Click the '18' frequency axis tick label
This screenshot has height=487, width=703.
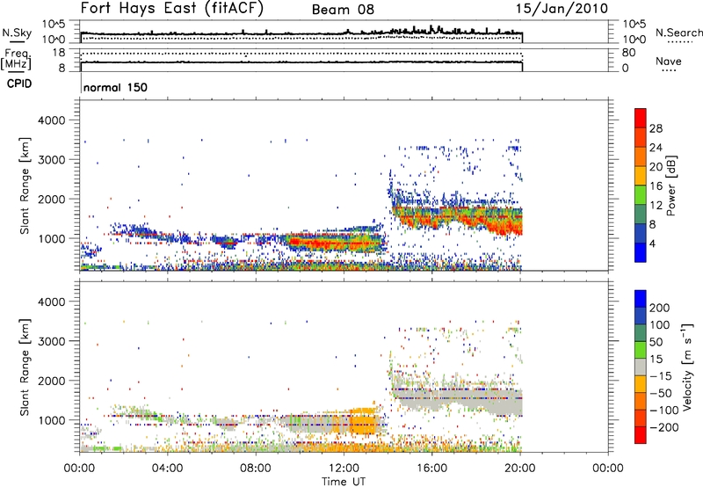coord(59,53)
